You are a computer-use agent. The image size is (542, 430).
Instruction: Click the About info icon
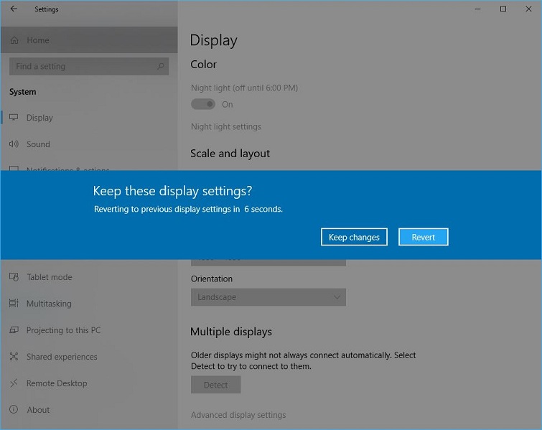[14, 410]
